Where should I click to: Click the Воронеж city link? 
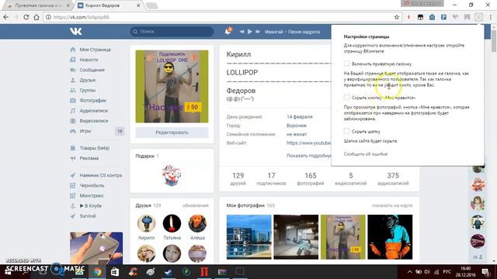point(297,126)
